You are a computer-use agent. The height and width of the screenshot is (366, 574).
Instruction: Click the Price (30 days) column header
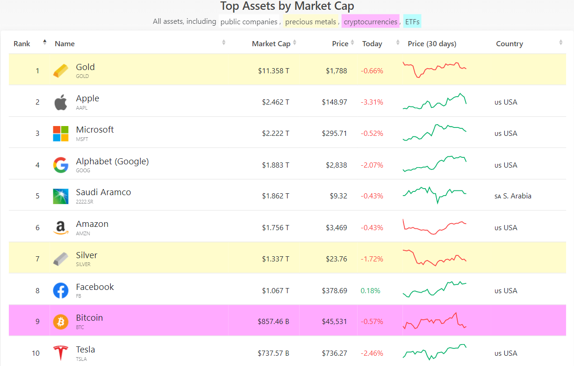point(432,43)
